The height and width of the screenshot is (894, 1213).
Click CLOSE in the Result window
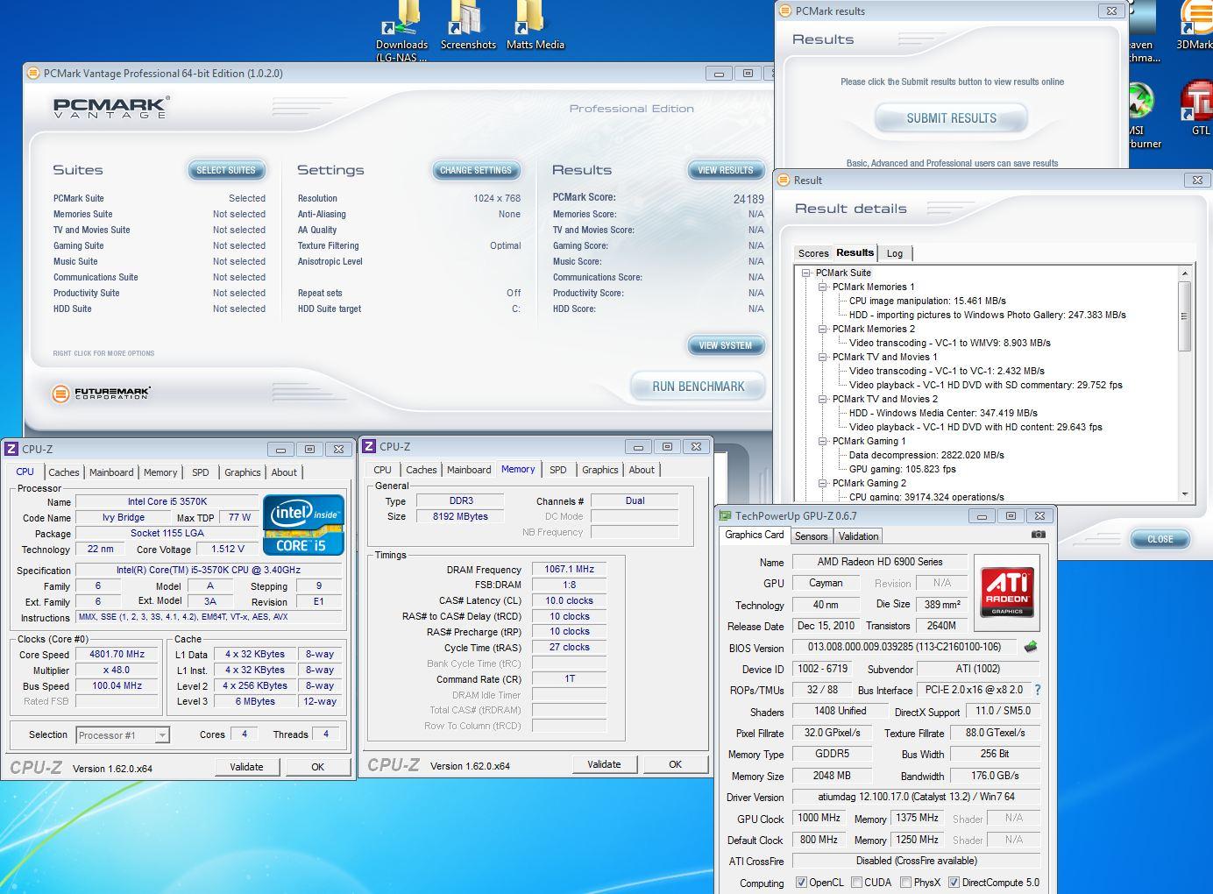pos(1160,539)
